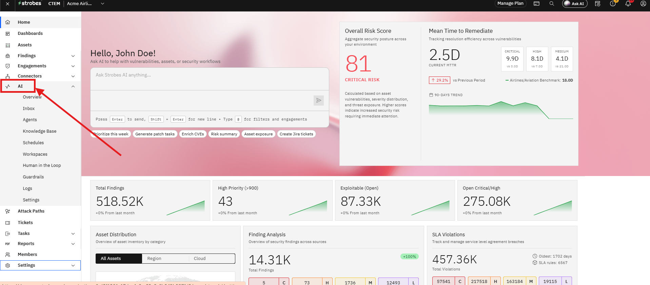Click the Tickets icon
This screenshot has width=650, height=285.
7,223
